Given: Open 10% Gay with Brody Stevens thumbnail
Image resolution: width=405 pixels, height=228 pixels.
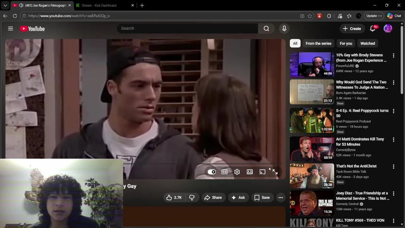Looking at the screenshot, I should [x=312, y=65].
